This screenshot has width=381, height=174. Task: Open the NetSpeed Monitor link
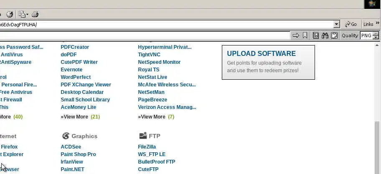point(159,62)
